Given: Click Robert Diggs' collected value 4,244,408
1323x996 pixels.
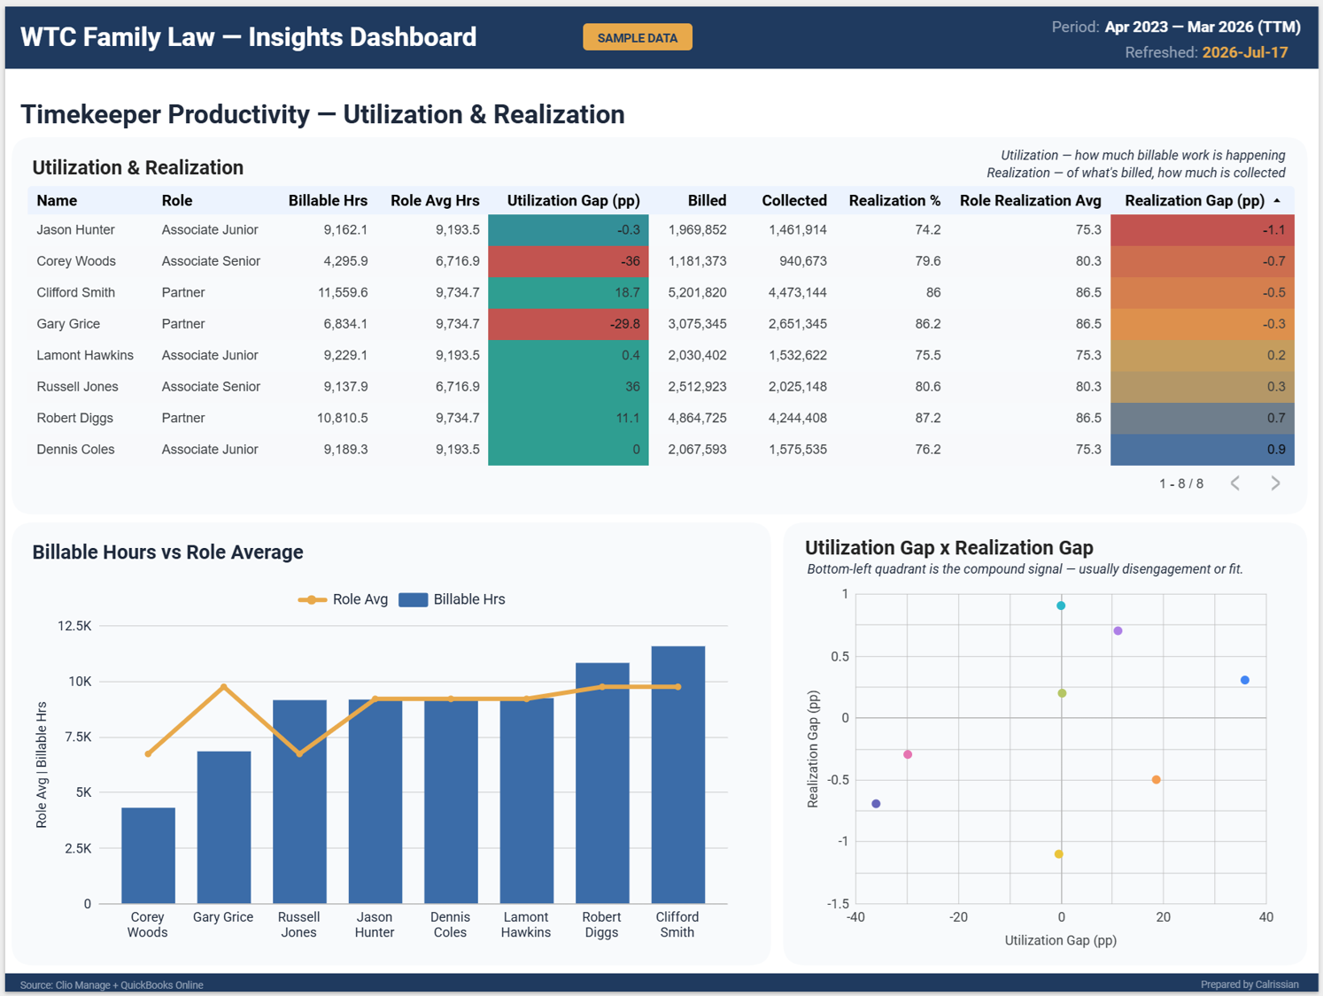Looking at the screenshot, I should click(x=798, y=418).
